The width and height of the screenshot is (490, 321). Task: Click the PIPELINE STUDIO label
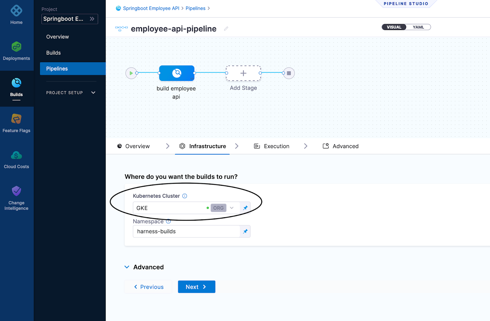tap(406, 4)
